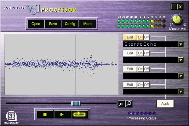Open the fourth effect slot dropdown arrow
189x126 pixels.
point(180,92)
